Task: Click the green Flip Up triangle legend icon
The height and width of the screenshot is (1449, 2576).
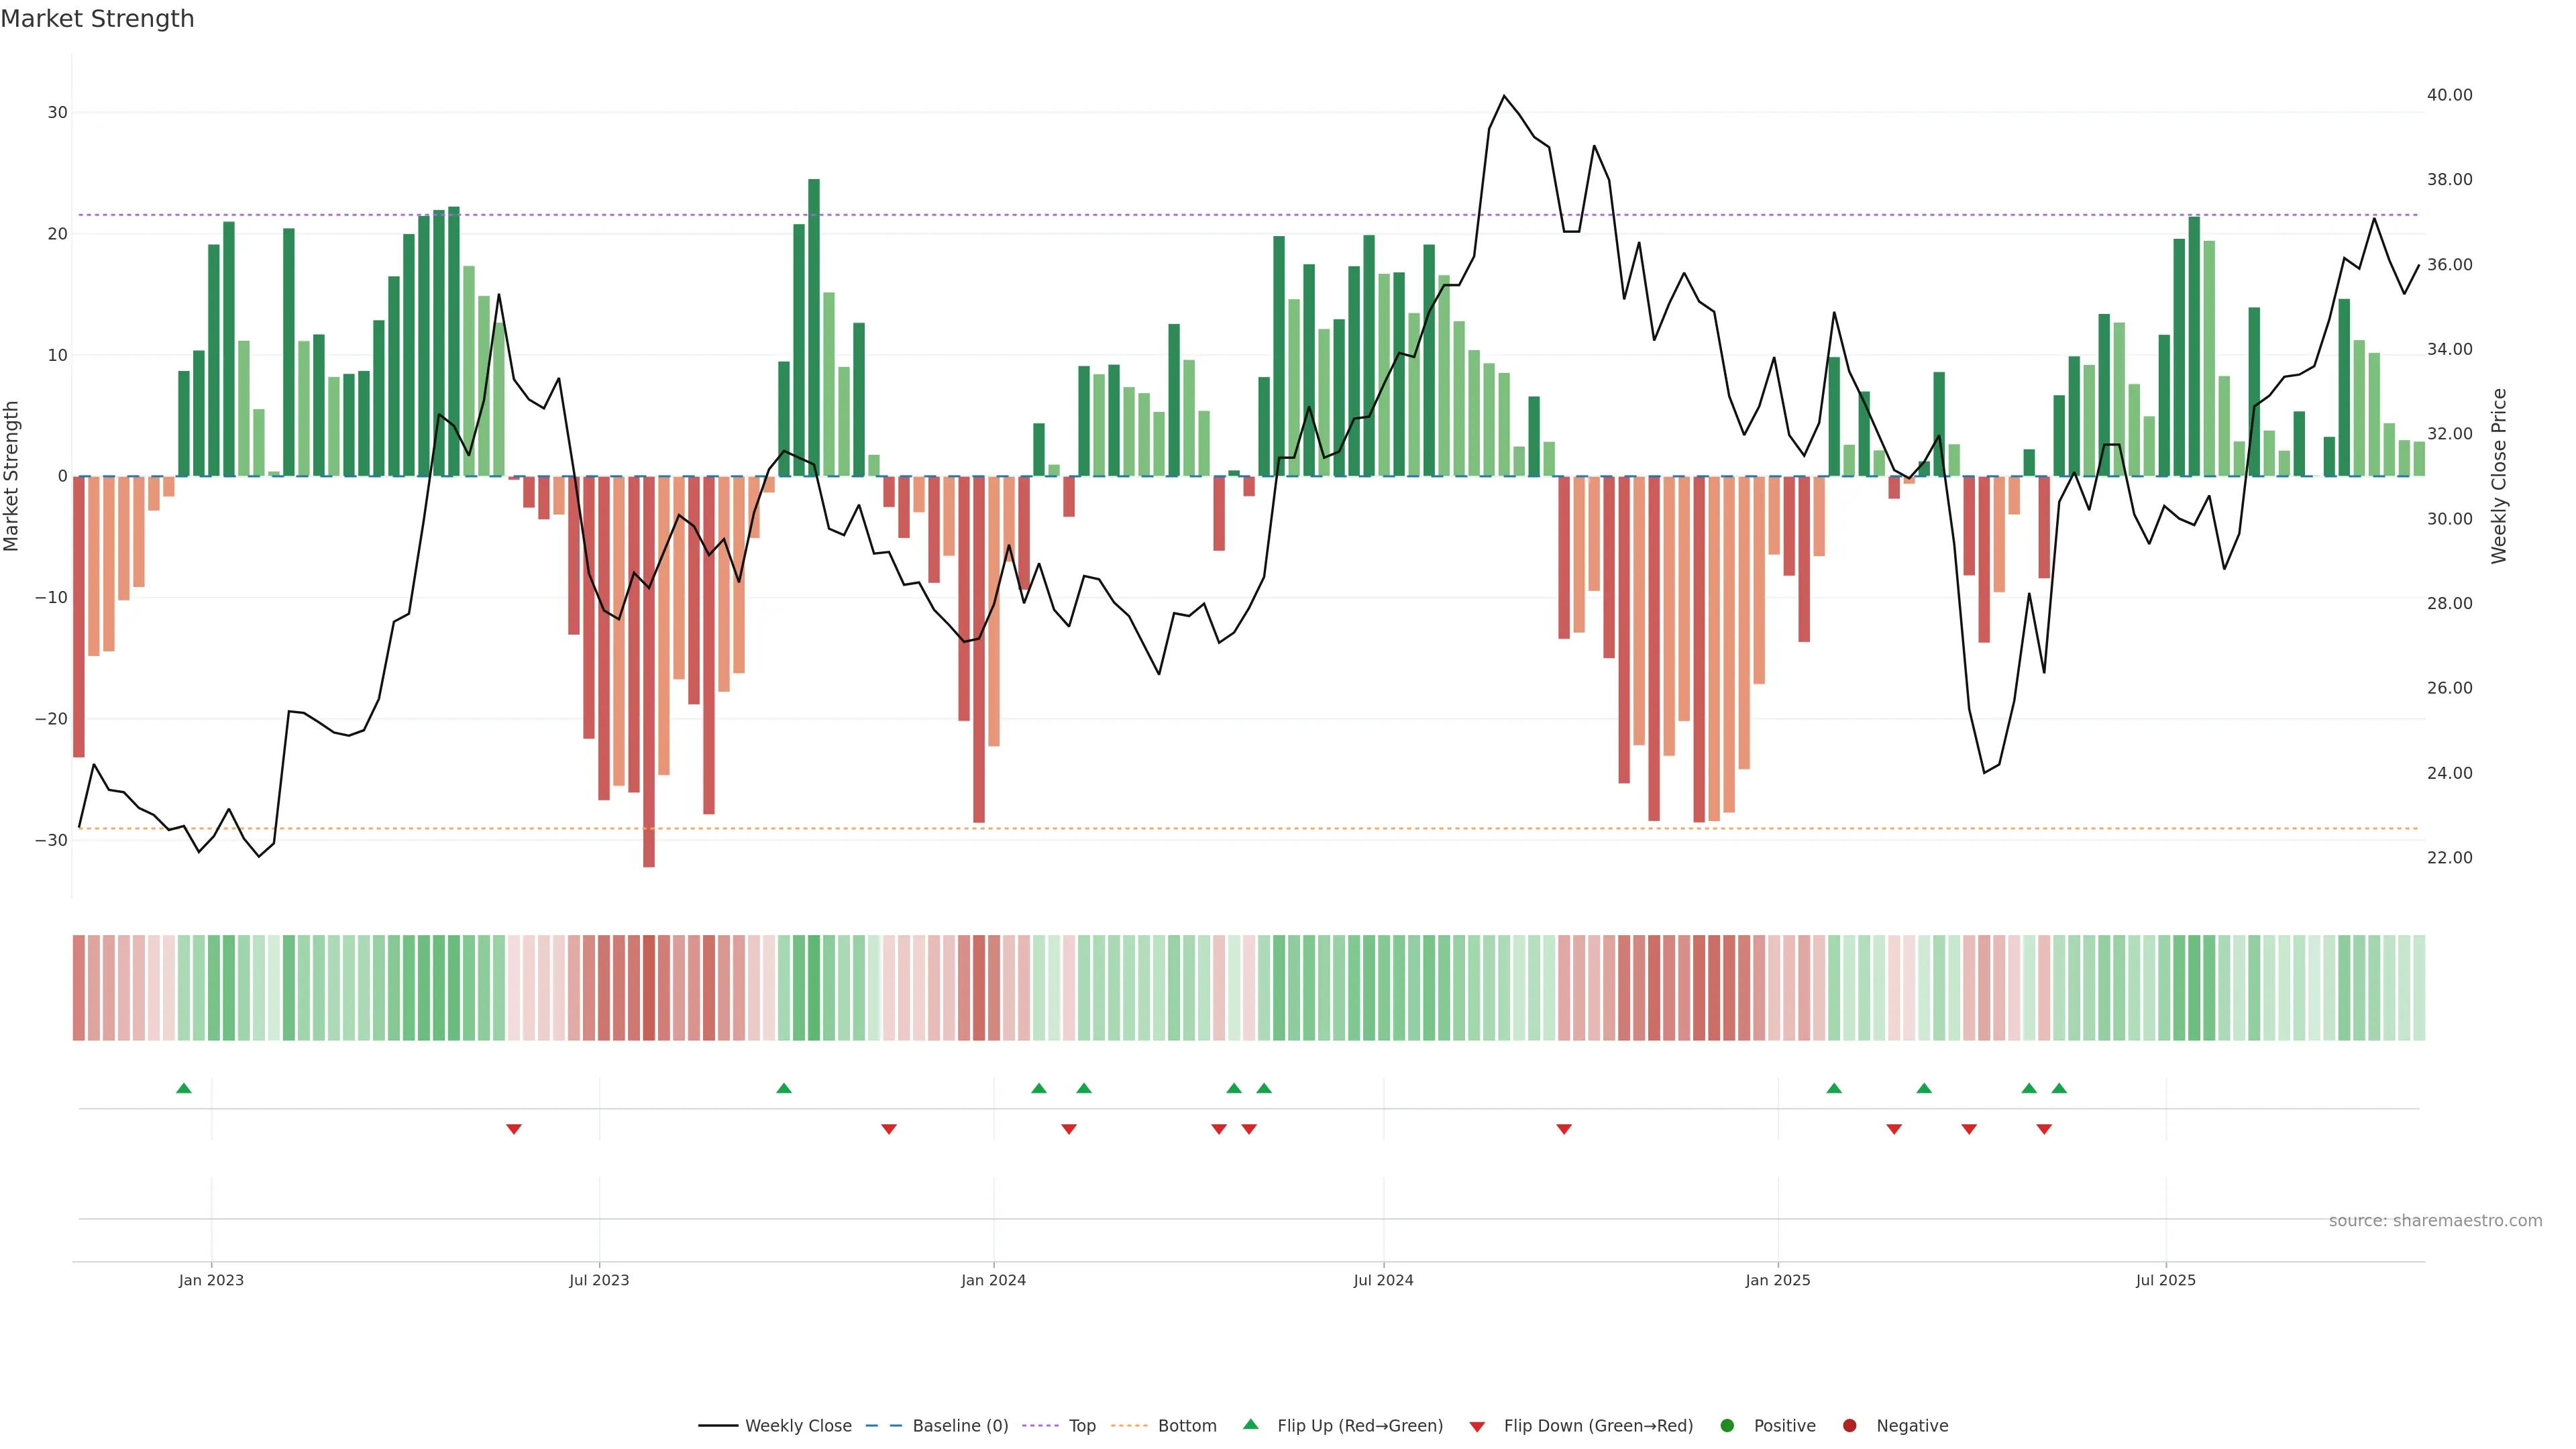Action: tap(1250, 1425)
